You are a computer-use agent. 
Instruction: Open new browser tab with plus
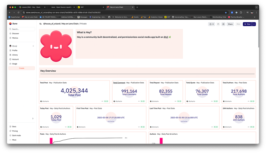click(137, 7)
